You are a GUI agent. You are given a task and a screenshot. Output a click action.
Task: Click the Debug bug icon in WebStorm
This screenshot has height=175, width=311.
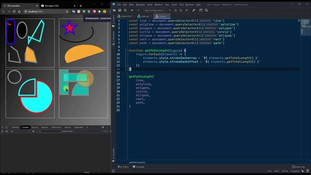coord(175,10)
